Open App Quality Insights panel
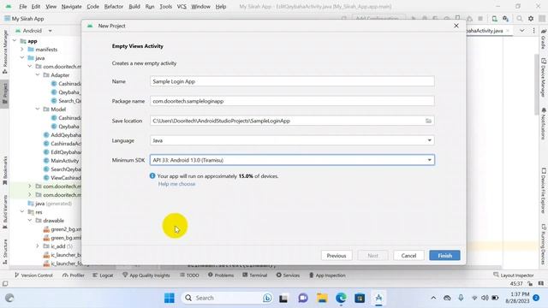 [146, 275]
